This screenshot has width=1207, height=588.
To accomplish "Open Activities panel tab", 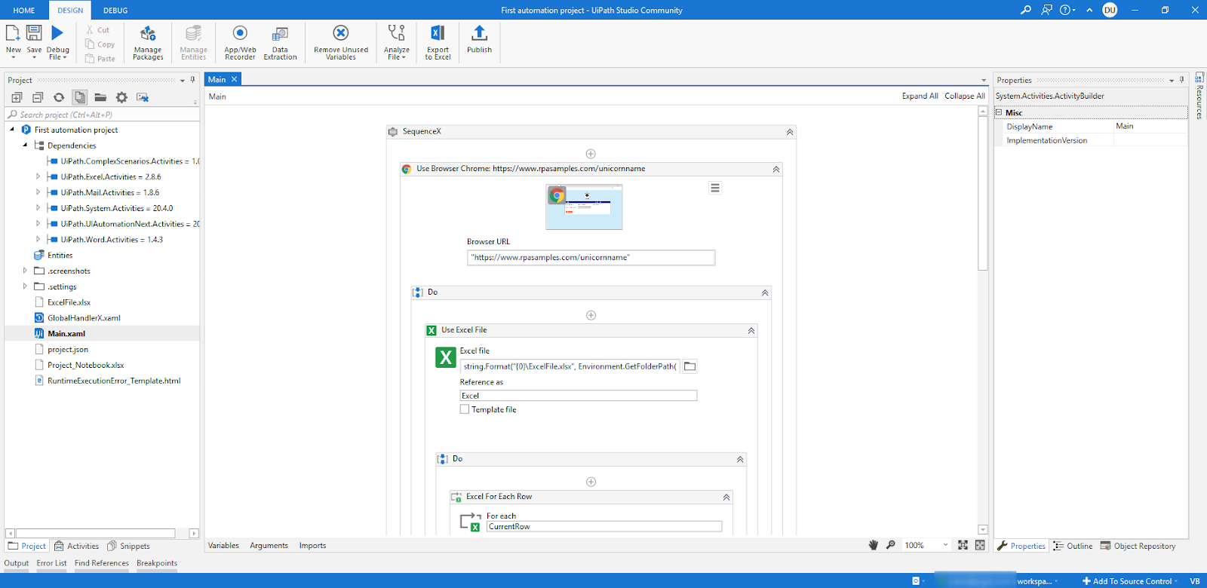I will [76, 546].
